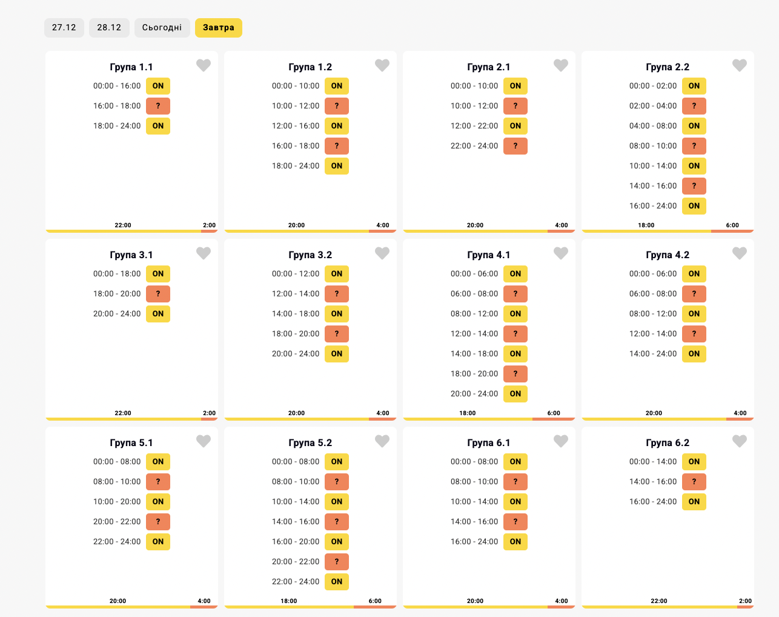Click the 20:00 - 22:00 row in Група 5.1

pos(117,522)
